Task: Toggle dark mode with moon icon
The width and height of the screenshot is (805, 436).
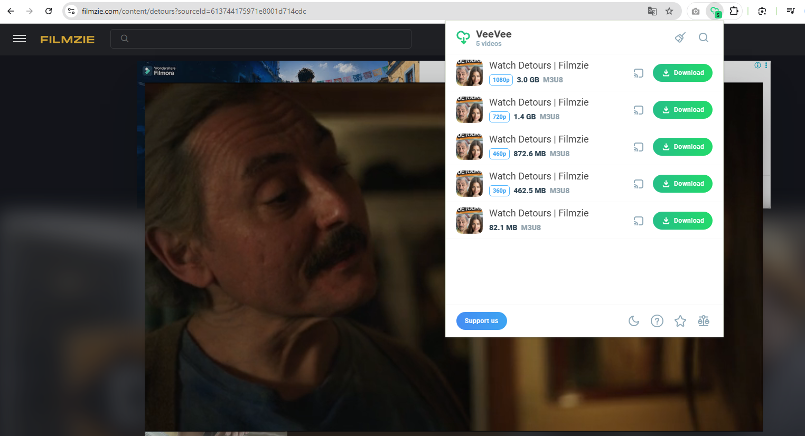Action: [x=634, y=321]
